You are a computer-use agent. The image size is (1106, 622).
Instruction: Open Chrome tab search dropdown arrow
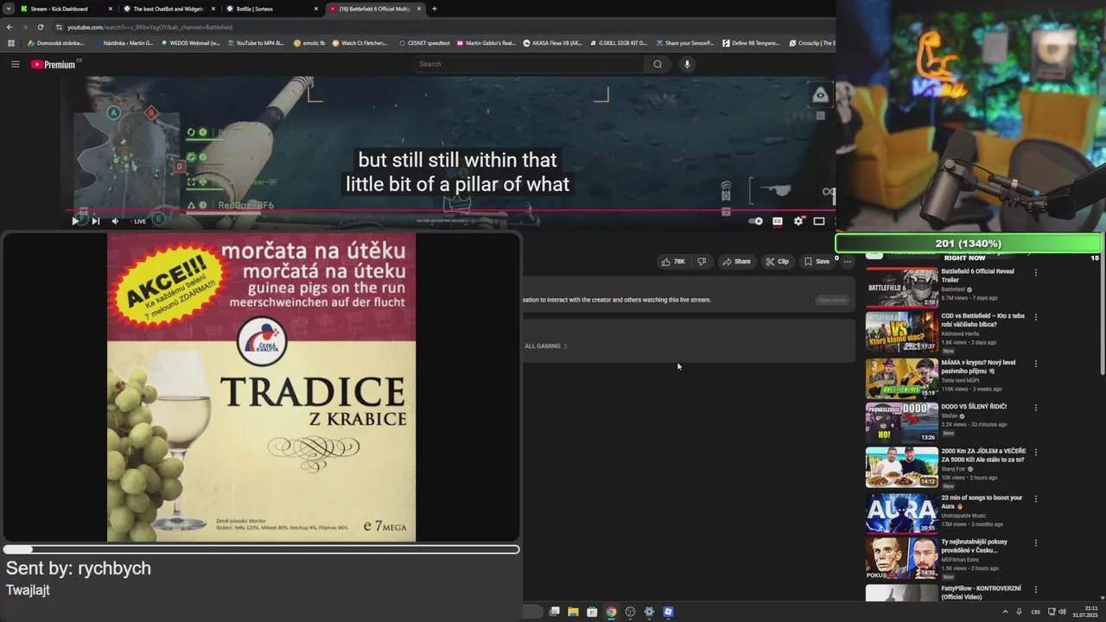pyautogui.click(x=8, y=9)
